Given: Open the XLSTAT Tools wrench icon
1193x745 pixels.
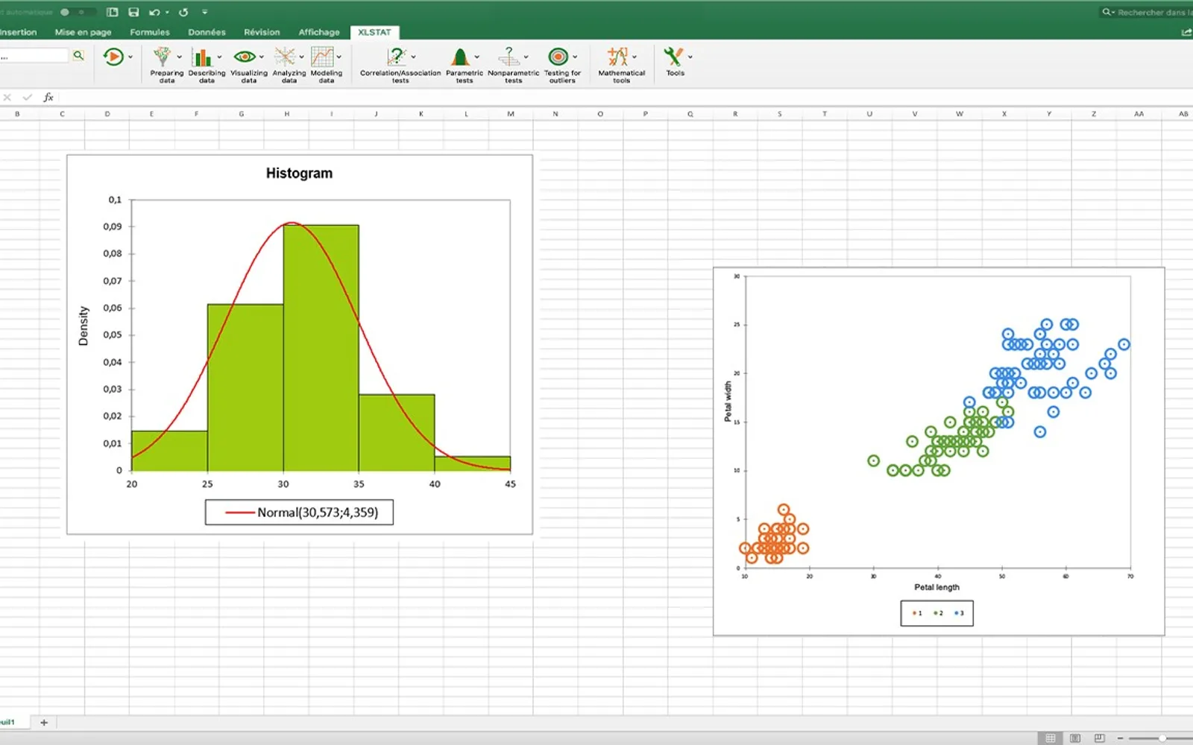Looking at the screenshot, I should tap(673, 57).
